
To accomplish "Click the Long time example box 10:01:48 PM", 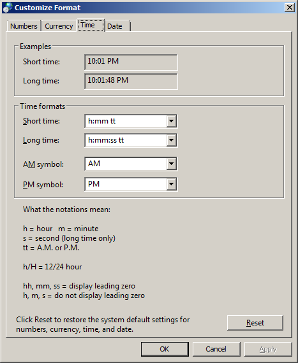I will pyautogui.click(x=131, y=82).
